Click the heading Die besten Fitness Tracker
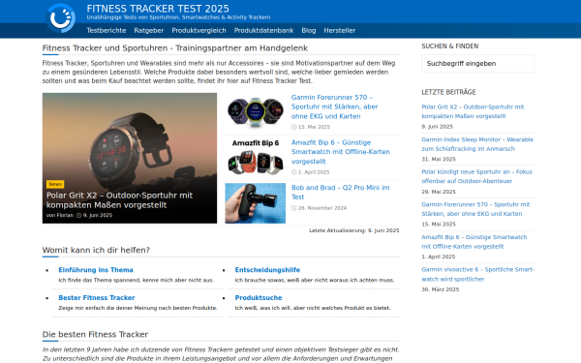This screenshot has height=363, width=581. tap(95, 335)
